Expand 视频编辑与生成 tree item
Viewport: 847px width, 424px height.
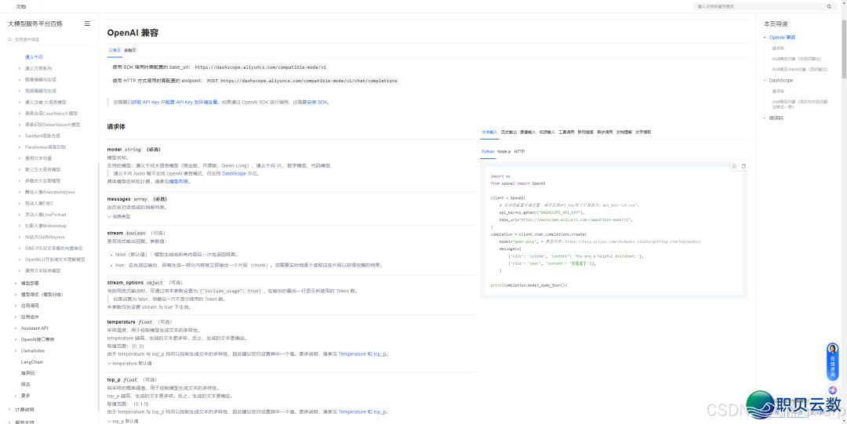click(x=41, y=91)
